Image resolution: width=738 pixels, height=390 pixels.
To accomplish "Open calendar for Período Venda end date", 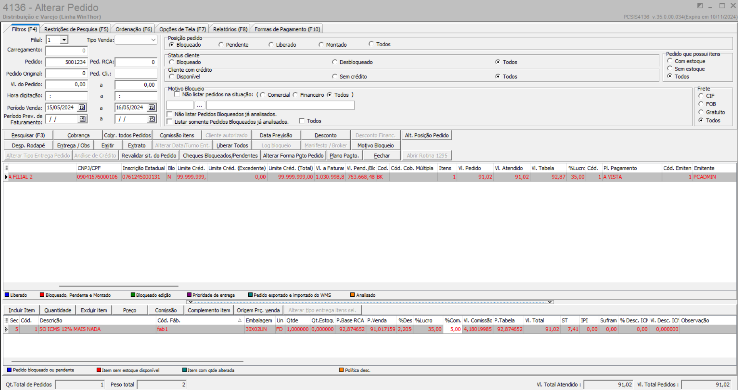I will coord(152,108).
